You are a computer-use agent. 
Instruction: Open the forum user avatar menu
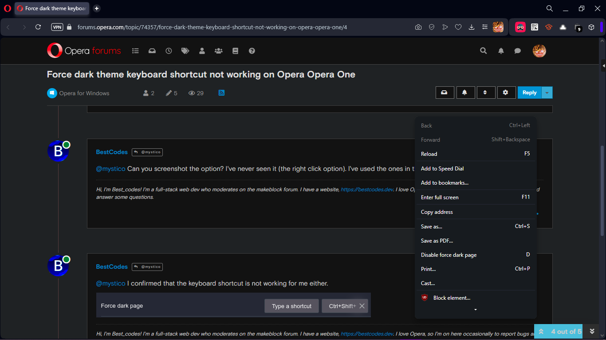click(539, 51)
